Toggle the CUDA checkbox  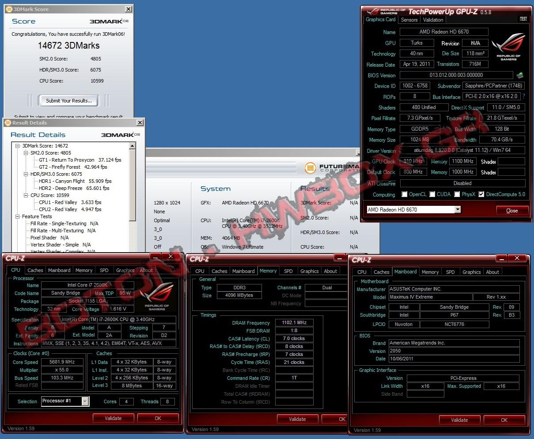432,194
